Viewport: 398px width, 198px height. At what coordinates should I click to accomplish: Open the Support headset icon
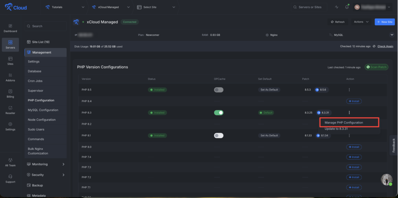tap(10, 179)
